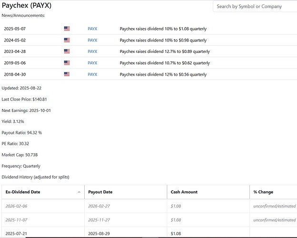The image size is (297, 238).
Task: Click the US flag icon beside 2019-05-06
Action: tap(67, 63)
